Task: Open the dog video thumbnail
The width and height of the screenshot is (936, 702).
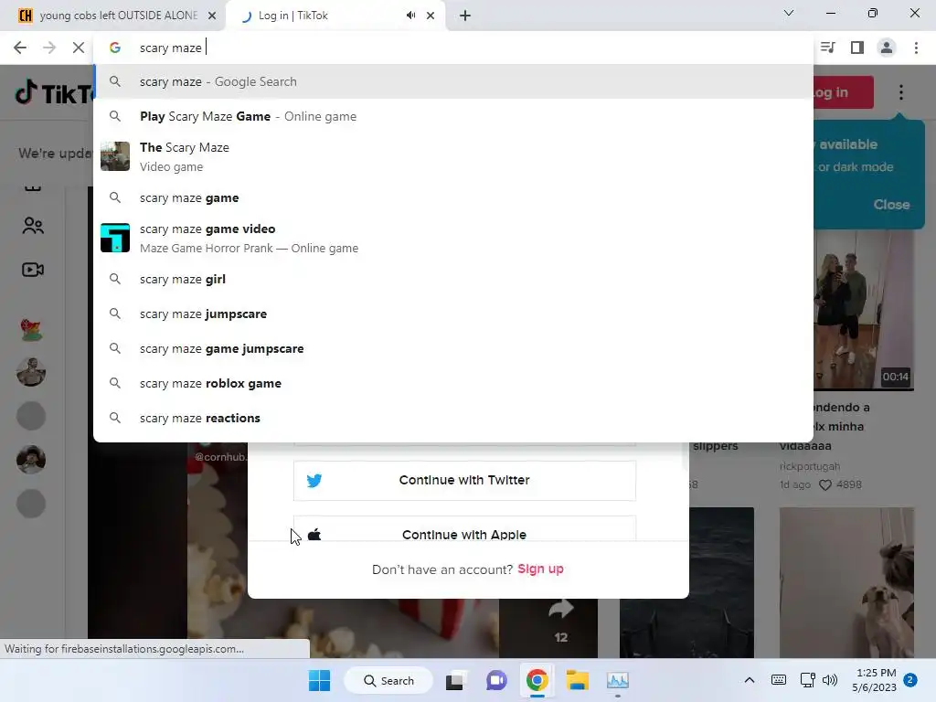Action: 846,582
